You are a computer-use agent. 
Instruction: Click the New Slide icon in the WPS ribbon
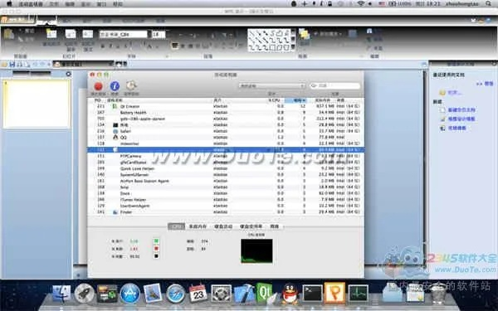click(x=51, y=34)
